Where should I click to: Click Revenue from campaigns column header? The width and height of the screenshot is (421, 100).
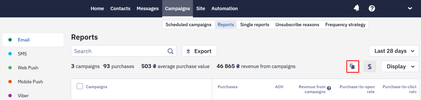pos(312,89)
